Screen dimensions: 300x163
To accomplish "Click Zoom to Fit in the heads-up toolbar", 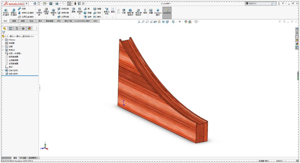I will pos(143,22).
